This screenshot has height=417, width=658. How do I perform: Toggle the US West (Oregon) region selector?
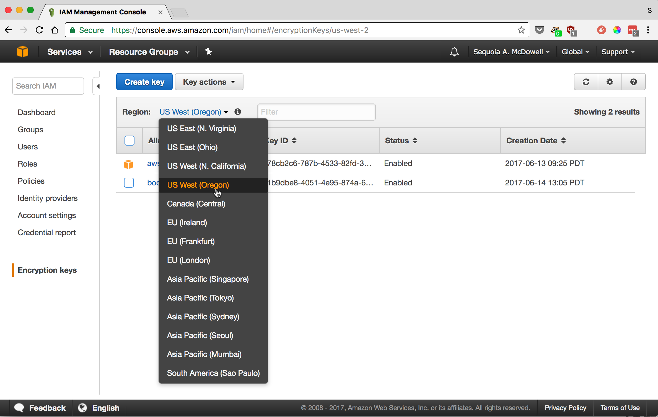[x=193, y=112]
